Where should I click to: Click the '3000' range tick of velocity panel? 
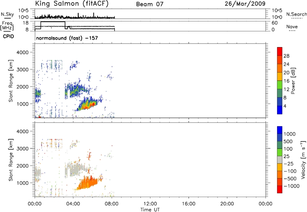click(22, 148)
